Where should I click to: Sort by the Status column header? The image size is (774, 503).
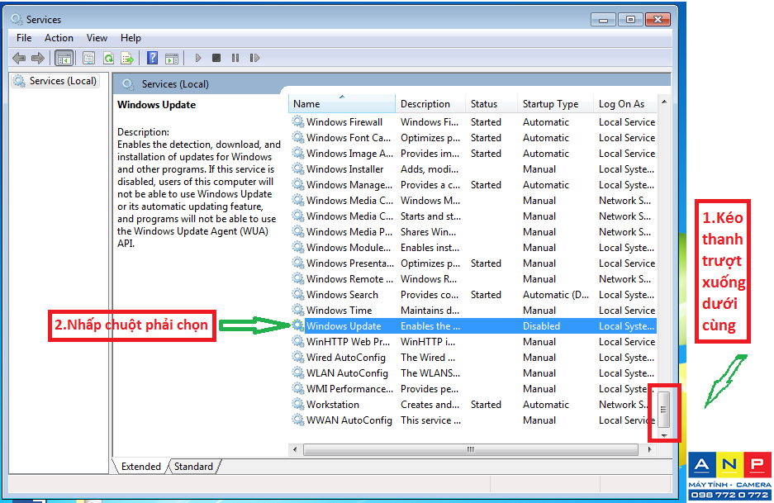(x=491, y=104)
